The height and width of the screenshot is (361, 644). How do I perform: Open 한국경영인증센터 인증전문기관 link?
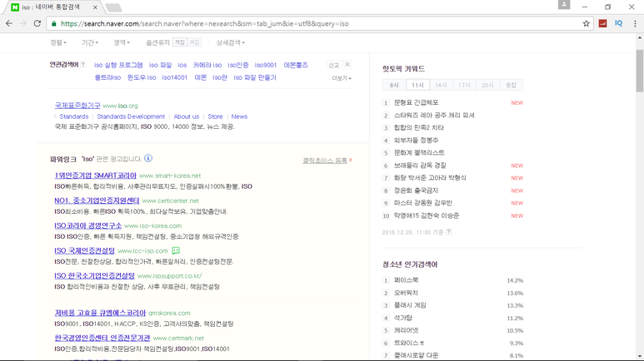[102, 338]
